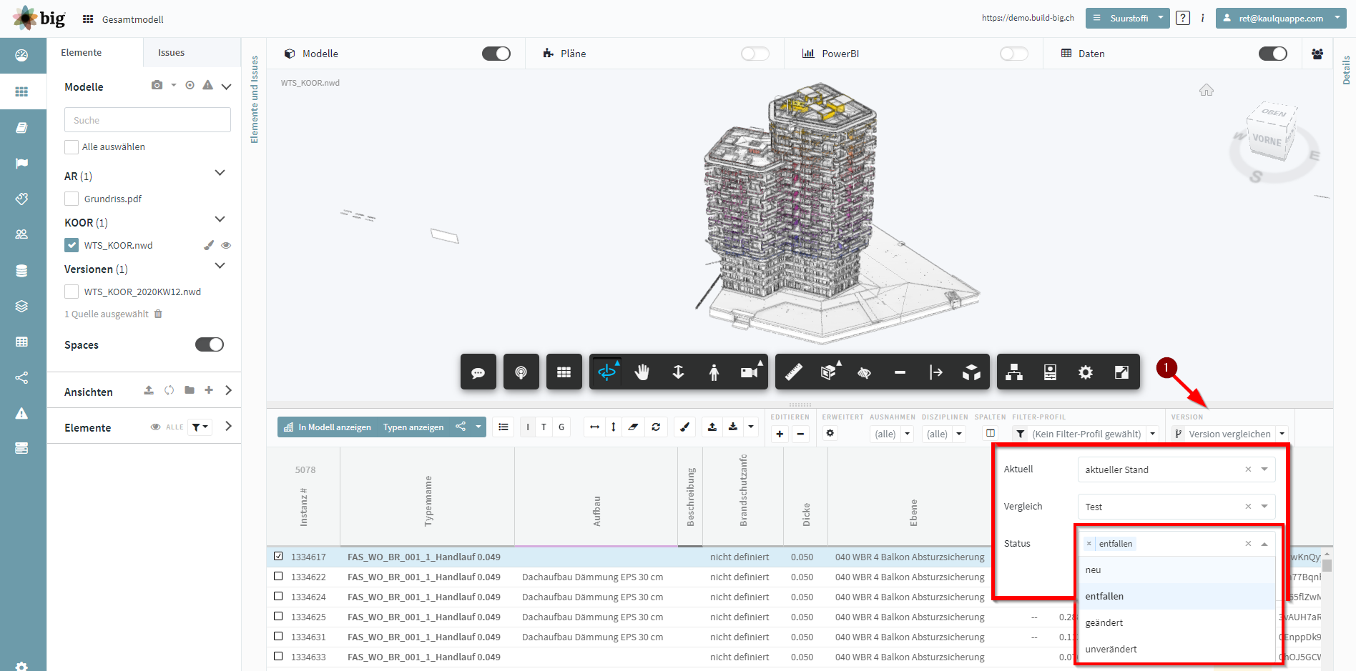Collapse the AR group chevron

(x=220, y=173)
